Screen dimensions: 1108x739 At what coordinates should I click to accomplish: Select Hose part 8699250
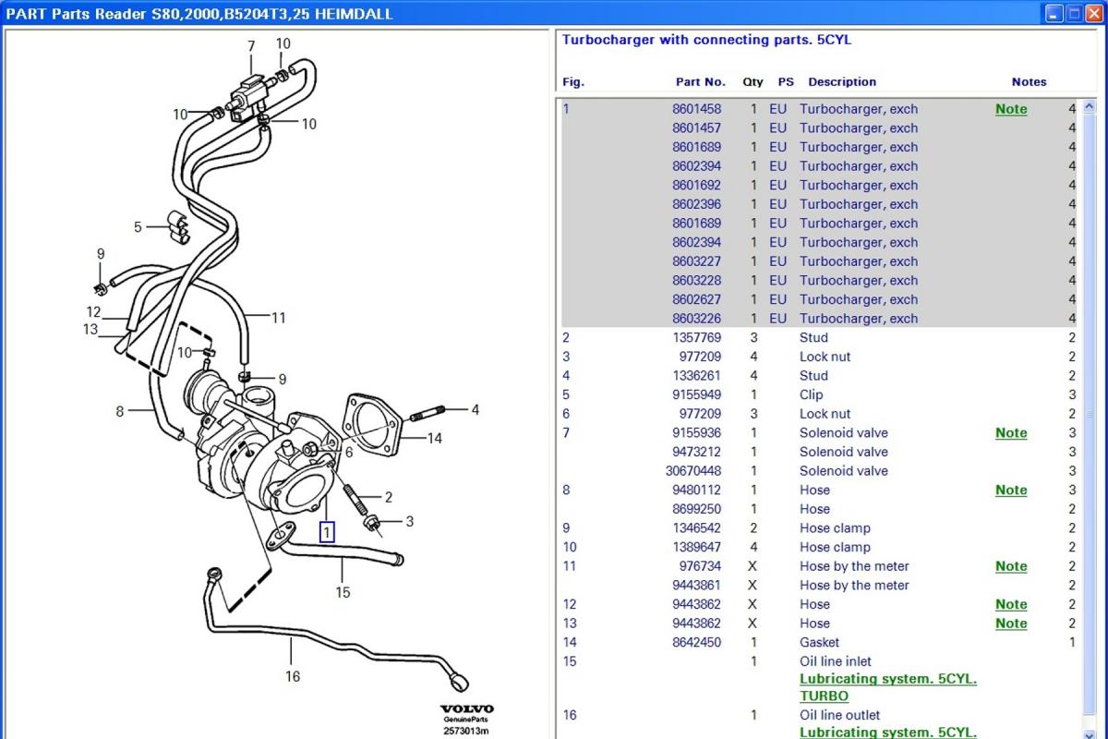tap(818, 509)
